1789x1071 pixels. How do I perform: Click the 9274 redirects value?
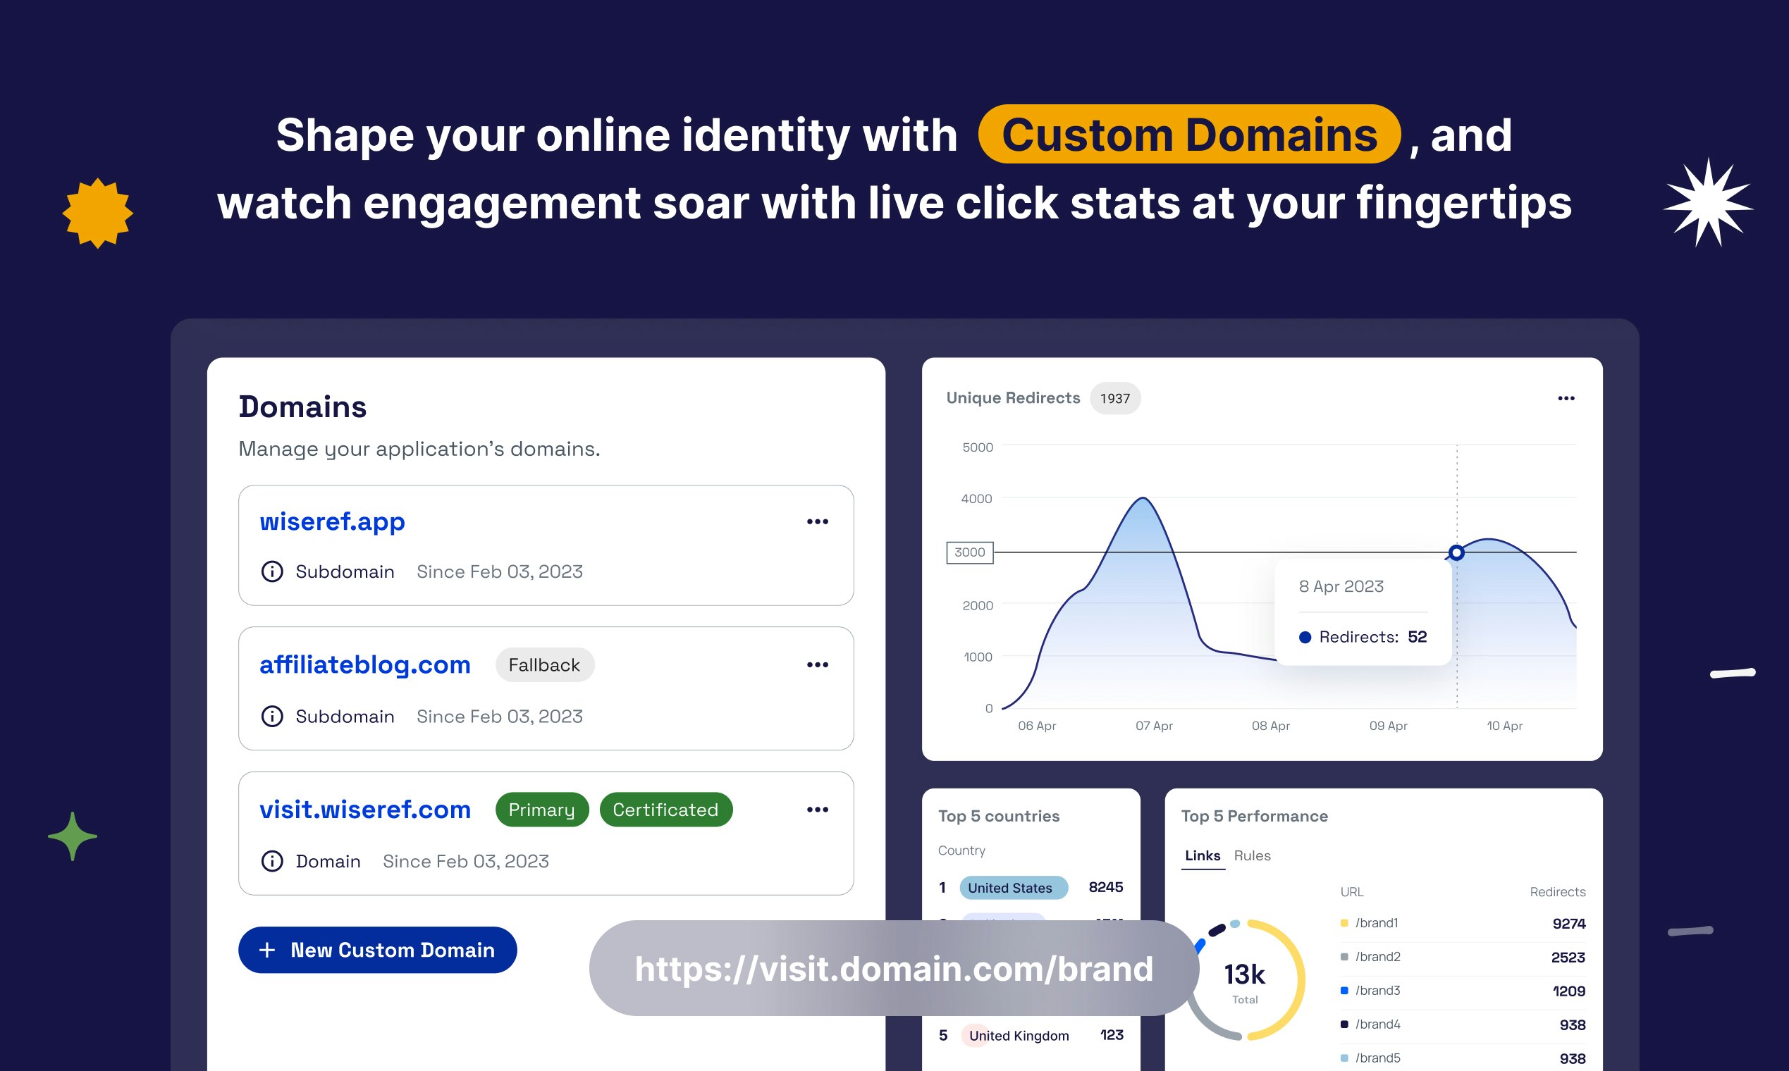tap(1569, 924)
